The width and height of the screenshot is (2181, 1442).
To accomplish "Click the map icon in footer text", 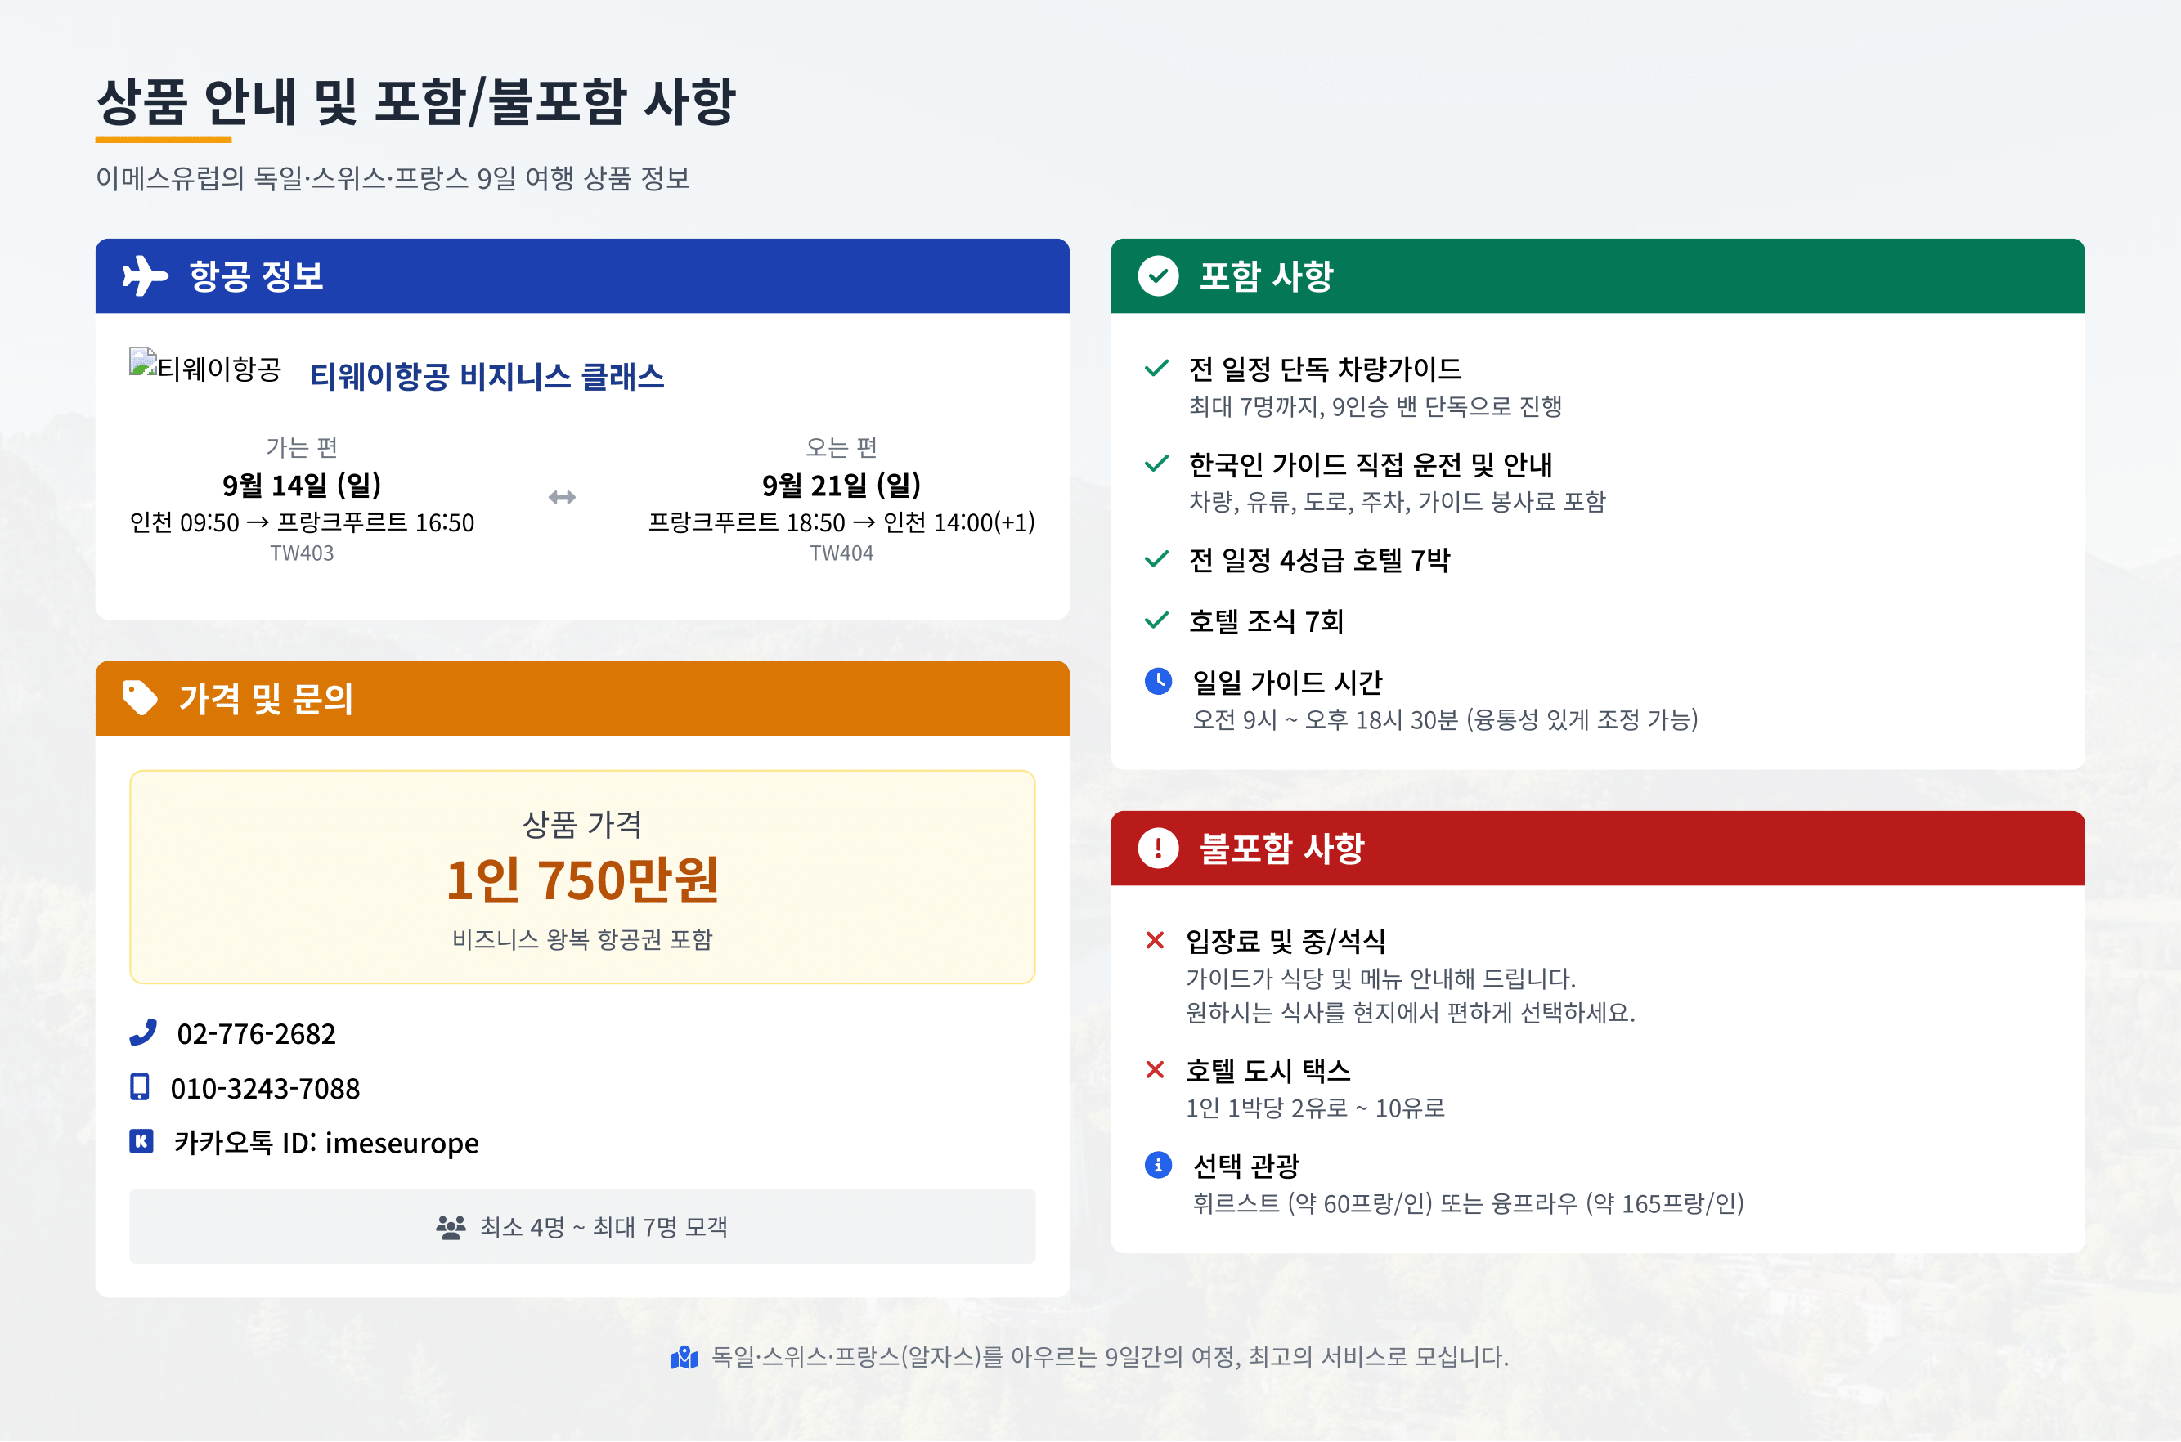I will pyautogui.click(x=684, y=1357).
